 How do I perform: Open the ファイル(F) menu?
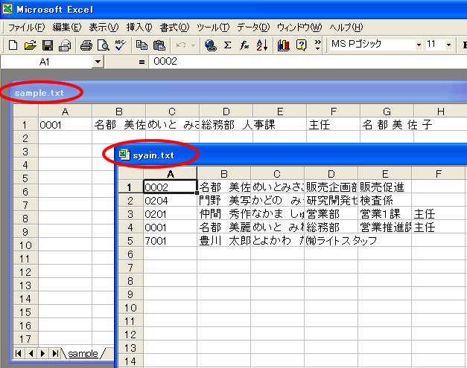[x=27, y=28]
